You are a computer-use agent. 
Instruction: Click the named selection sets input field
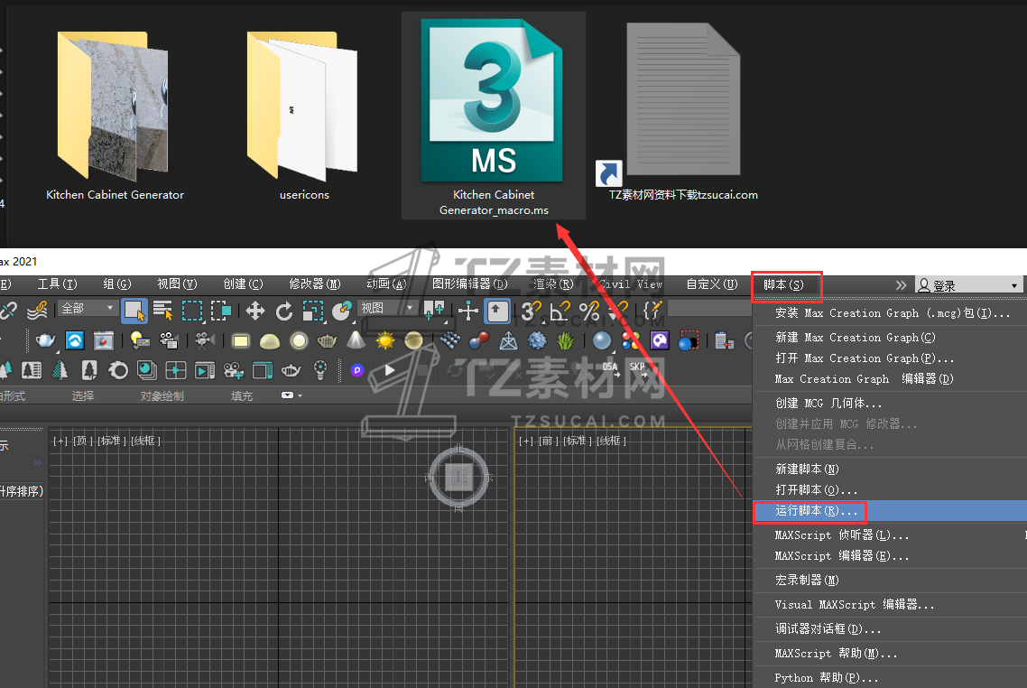(708, 309)
